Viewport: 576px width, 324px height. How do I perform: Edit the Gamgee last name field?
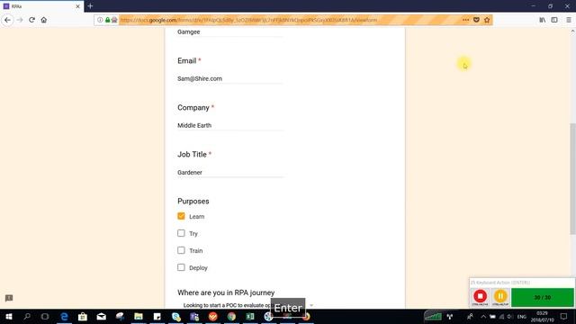[x=230, y=32]
